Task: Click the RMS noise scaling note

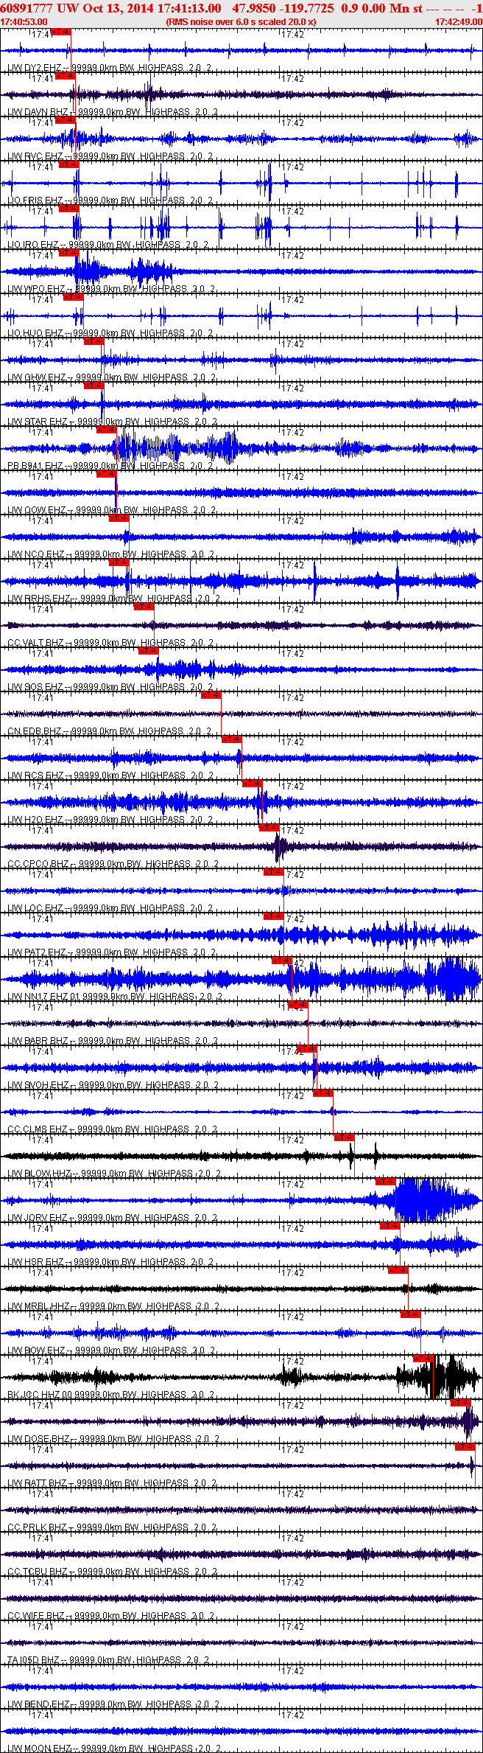Action: point(241,22)
